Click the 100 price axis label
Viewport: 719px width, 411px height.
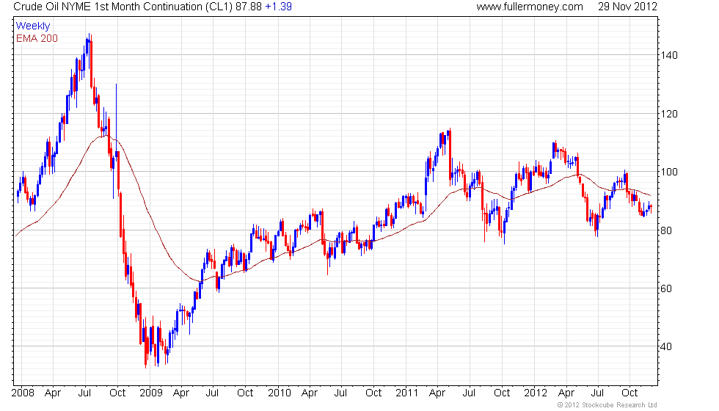coord(668,172)
